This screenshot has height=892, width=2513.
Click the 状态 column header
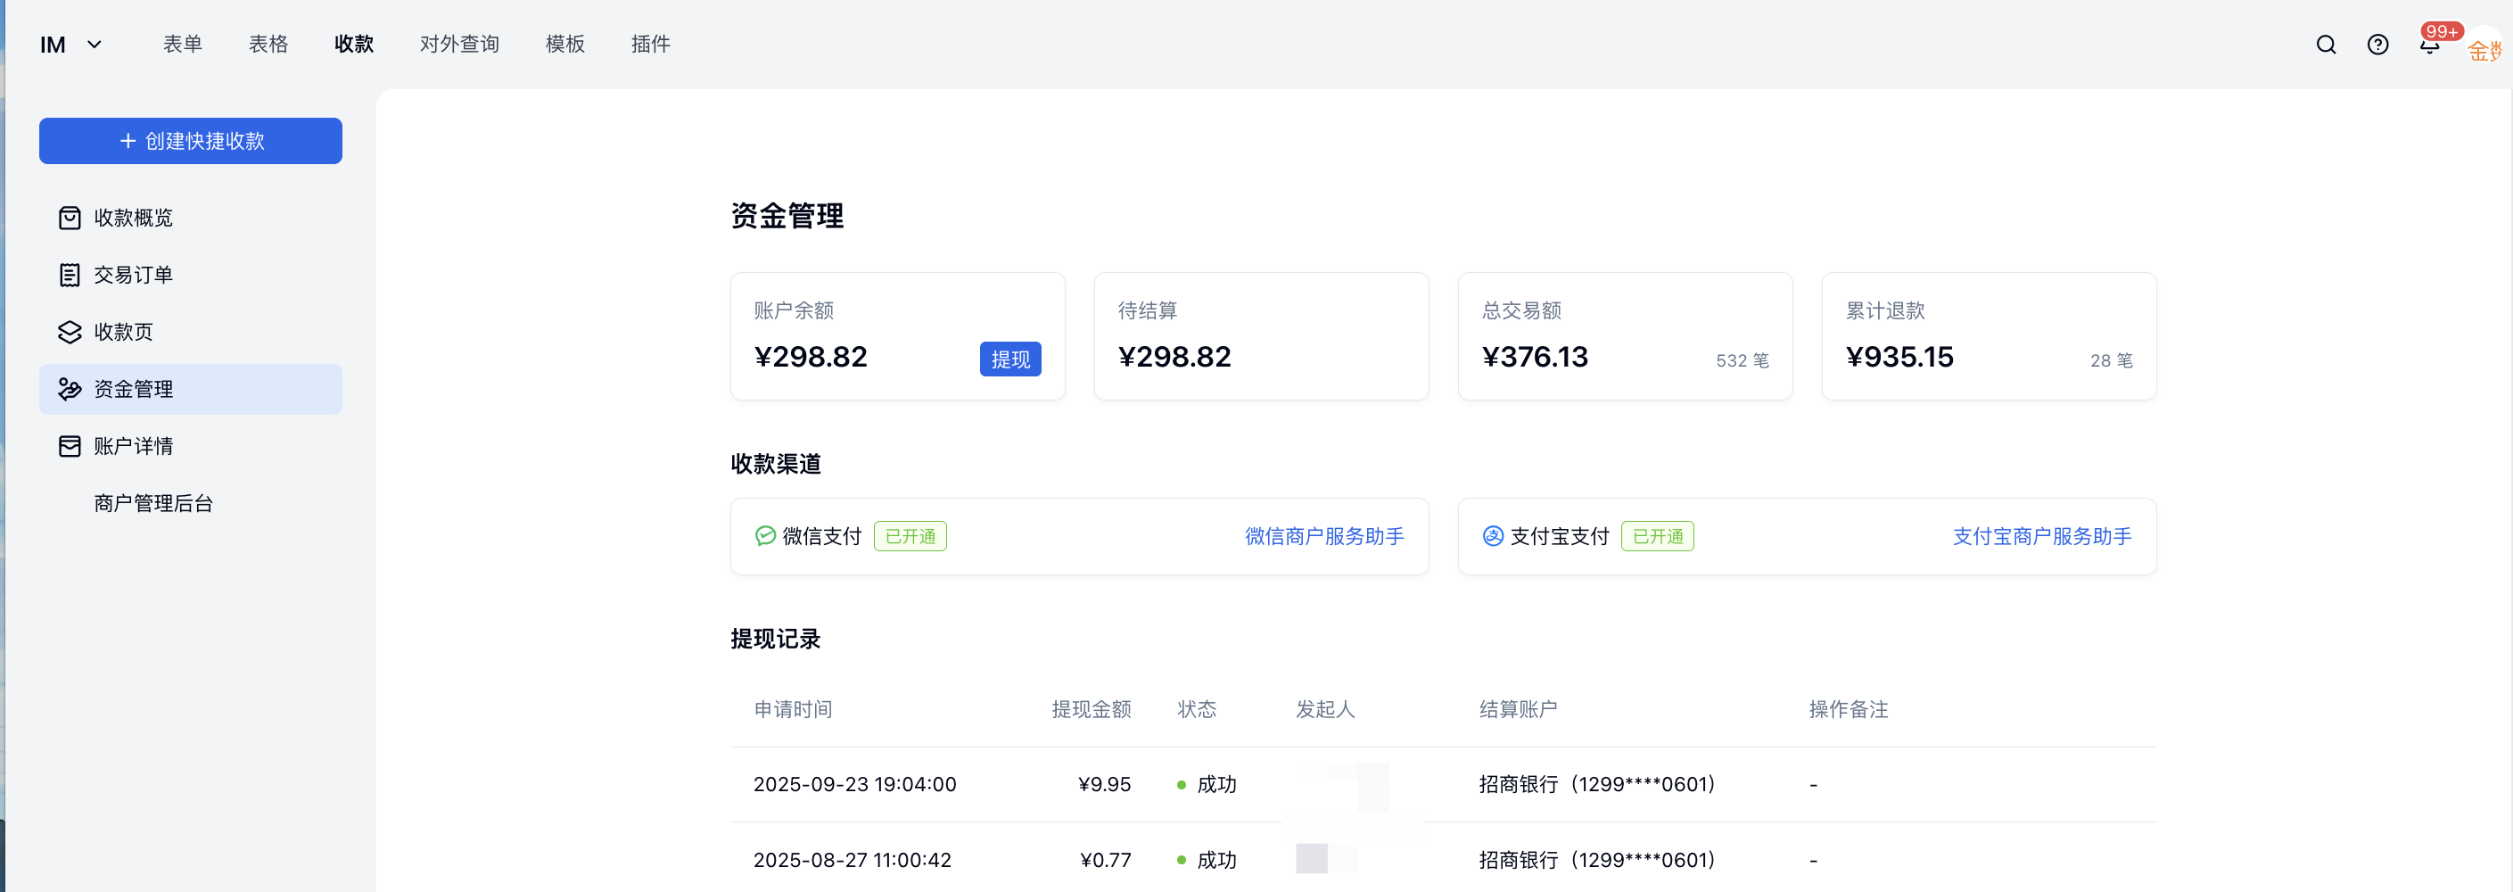(1197, 709)
